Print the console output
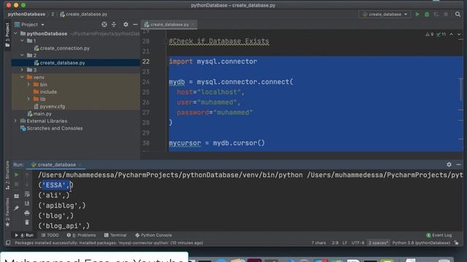The image size is (467, 262). click(x=27, y=213)
